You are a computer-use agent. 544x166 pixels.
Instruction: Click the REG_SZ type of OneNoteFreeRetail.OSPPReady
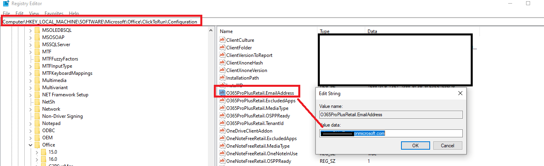[x=327, y=161]
